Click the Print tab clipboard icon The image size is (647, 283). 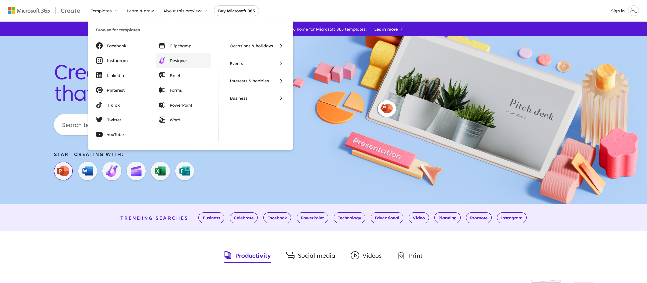pyautogui.click(x=401, y=255)
